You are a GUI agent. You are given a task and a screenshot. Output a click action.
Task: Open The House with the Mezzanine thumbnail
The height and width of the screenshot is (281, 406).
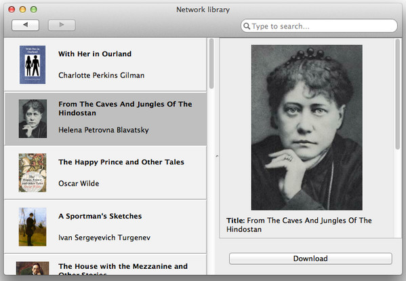tap(33, 268)
